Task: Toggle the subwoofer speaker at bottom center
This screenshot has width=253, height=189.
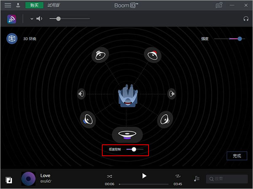Action: 127,135
